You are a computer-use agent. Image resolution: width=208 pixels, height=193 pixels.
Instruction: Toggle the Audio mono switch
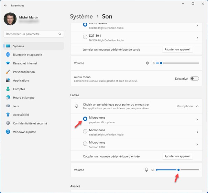click(195, 79)
